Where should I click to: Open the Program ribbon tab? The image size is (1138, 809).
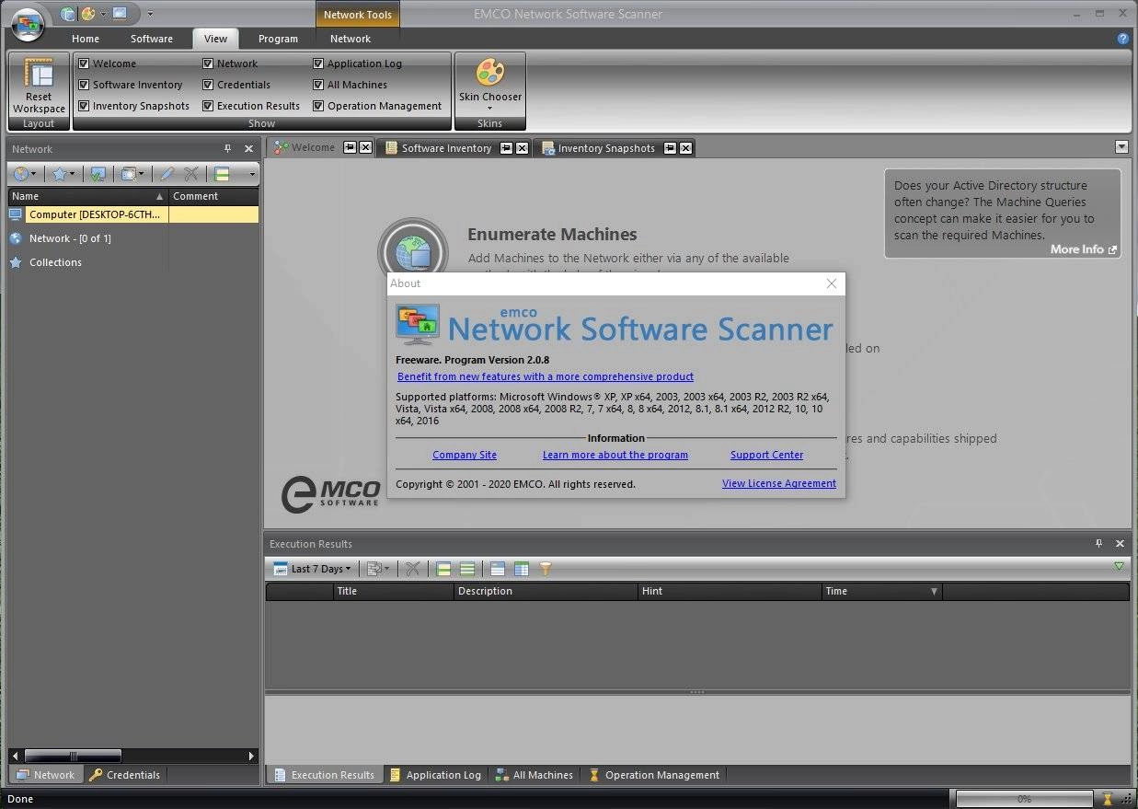tap(278, 39)
